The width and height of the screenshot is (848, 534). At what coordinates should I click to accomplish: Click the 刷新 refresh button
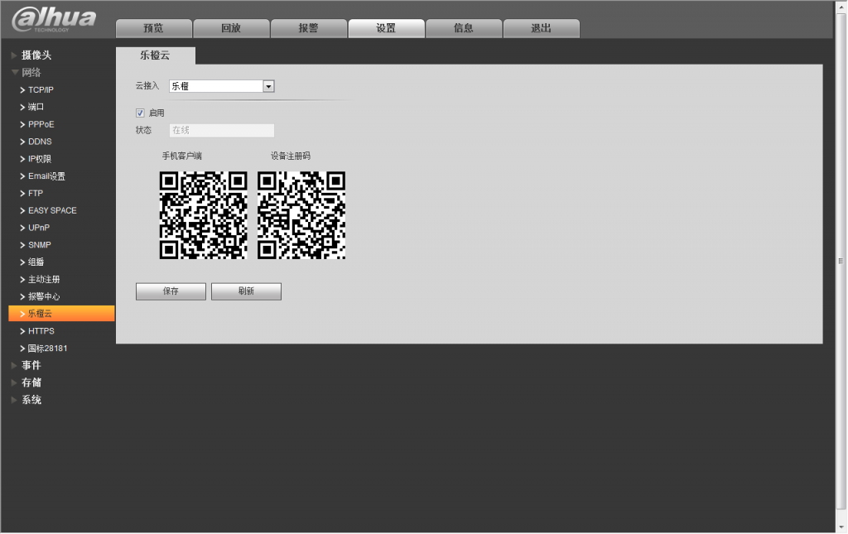click(246, 291)
